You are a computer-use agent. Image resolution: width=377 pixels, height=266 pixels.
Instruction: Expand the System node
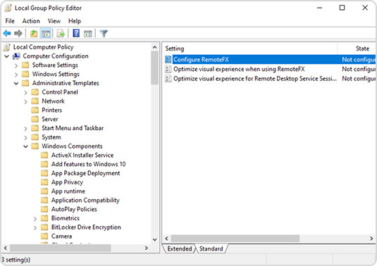pos(25,137)
